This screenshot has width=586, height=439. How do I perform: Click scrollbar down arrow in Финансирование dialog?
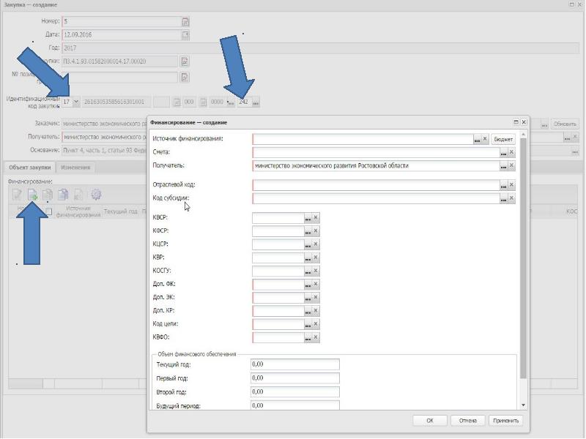click(523, 405)
